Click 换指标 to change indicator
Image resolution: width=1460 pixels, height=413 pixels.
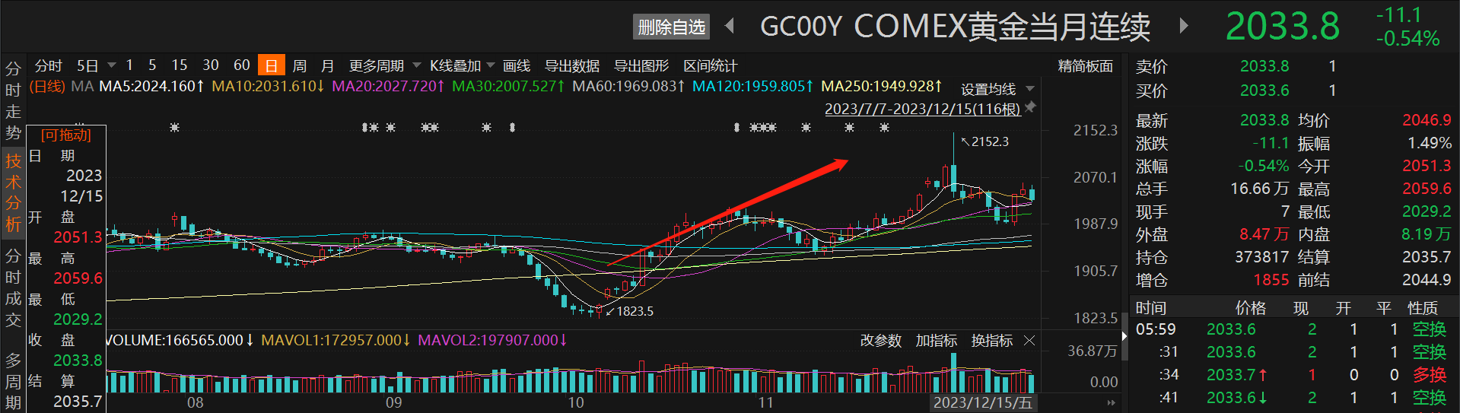tap(992, 341)
